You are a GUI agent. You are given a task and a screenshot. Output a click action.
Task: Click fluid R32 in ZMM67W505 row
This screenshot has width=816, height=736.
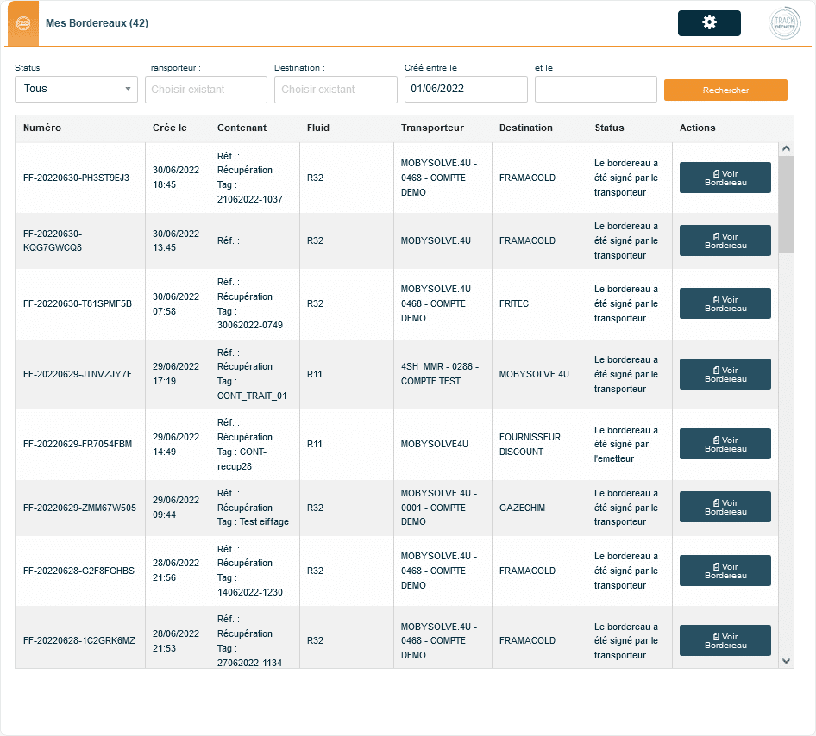(x=315, y=508)
